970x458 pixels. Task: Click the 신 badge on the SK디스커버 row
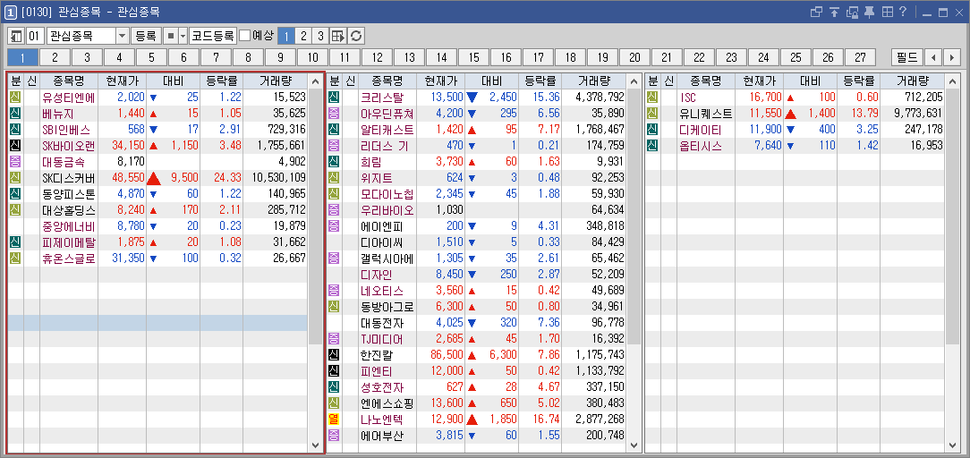tap(15, 178)
